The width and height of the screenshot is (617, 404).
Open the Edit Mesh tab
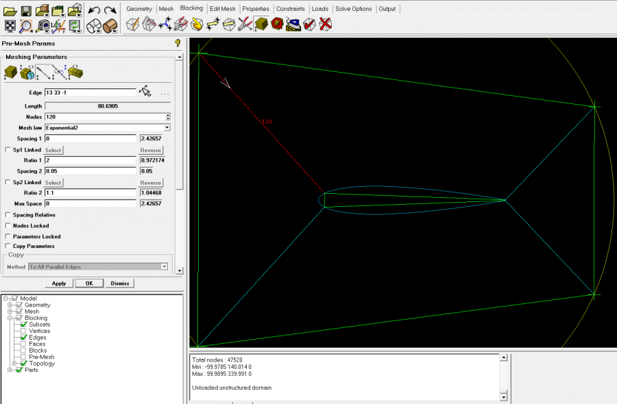coord(222,9)
